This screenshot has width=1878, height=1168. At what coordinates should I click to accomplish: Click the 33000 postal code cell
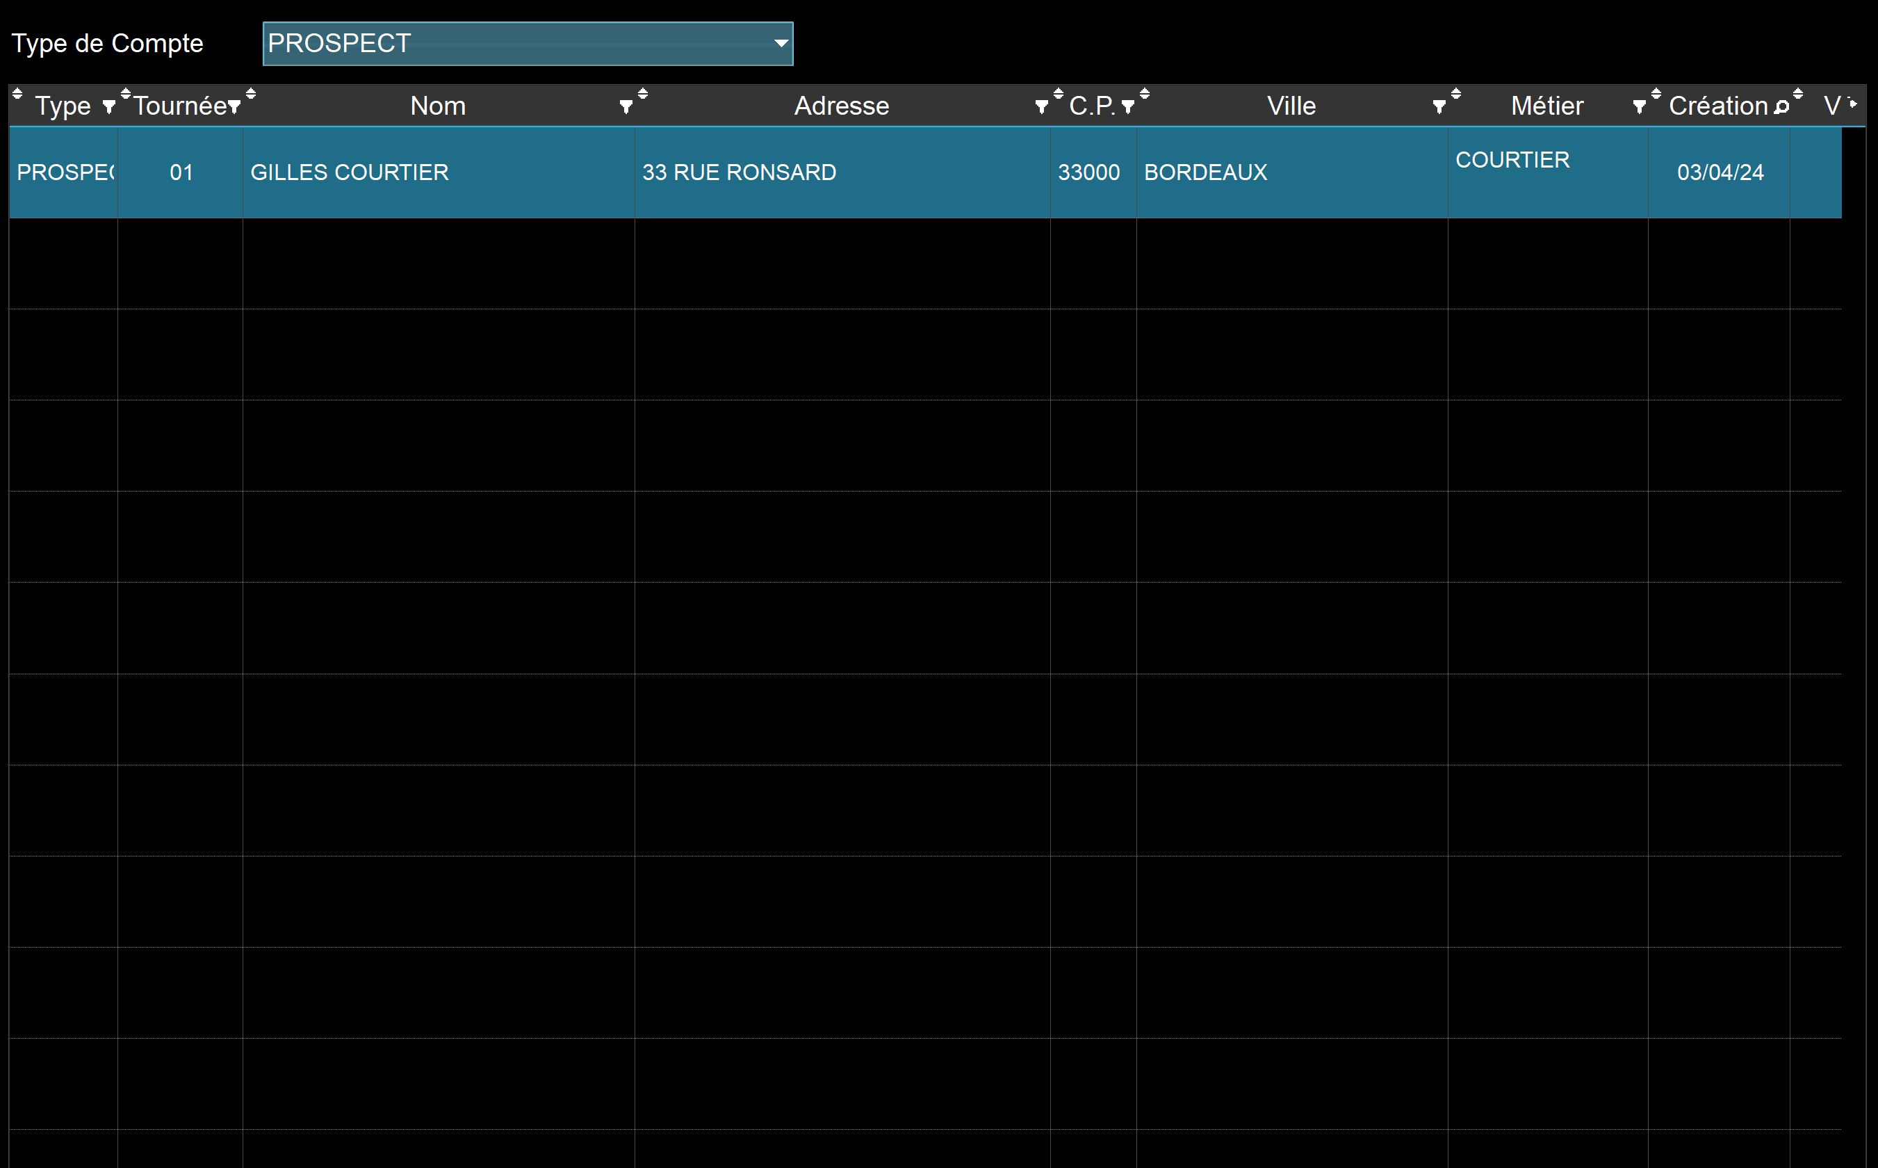click(x=1093, y=172)
